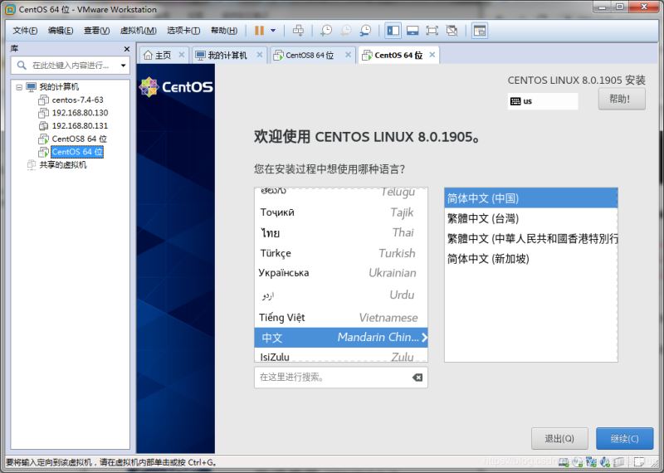The width and height of the screenshot is (664, 473).
Task: Expand the library search filter dropdown
Action: [124, 66]
